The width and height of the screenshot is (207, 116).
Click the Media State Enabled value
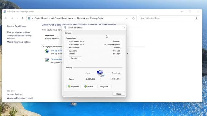tap(117, 48)
